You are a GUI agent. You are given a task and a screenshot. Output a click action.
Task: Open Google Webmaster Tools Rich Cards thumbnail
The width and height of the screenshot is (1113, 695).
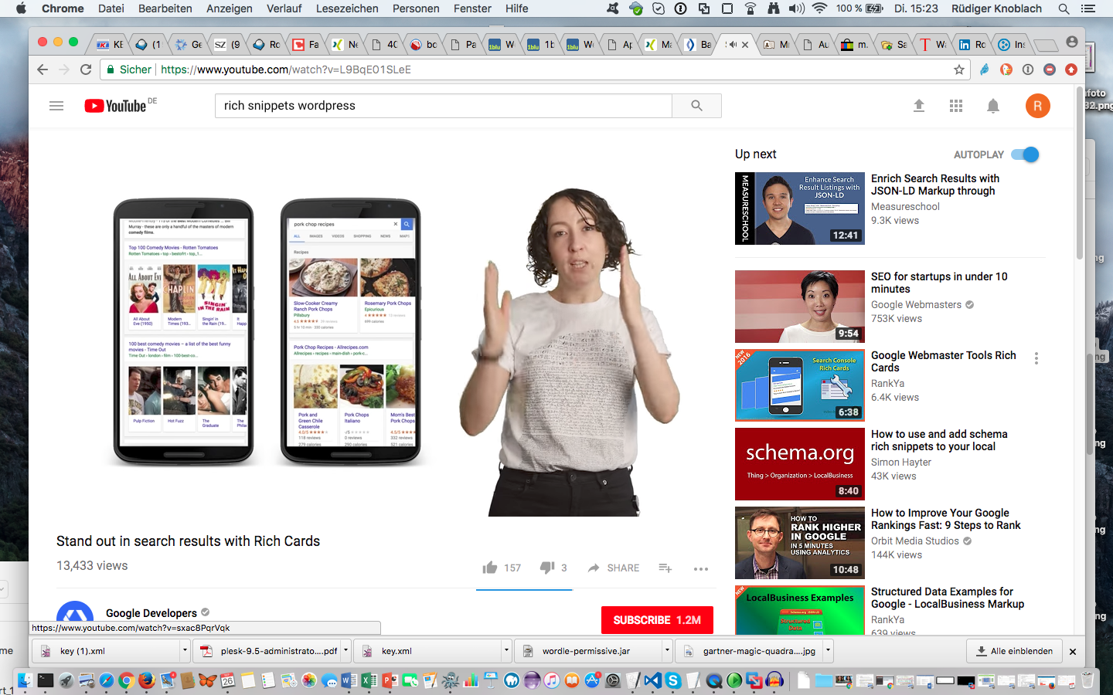click(x=800, y=385)
